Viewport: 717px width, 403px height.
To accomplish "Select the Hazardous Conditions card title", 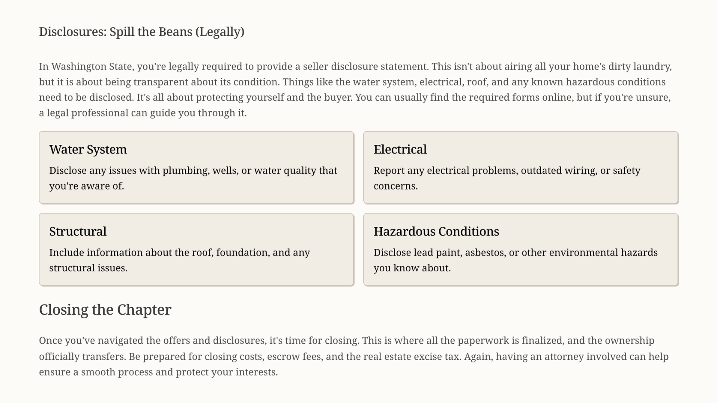I will [x=436, y=231].
